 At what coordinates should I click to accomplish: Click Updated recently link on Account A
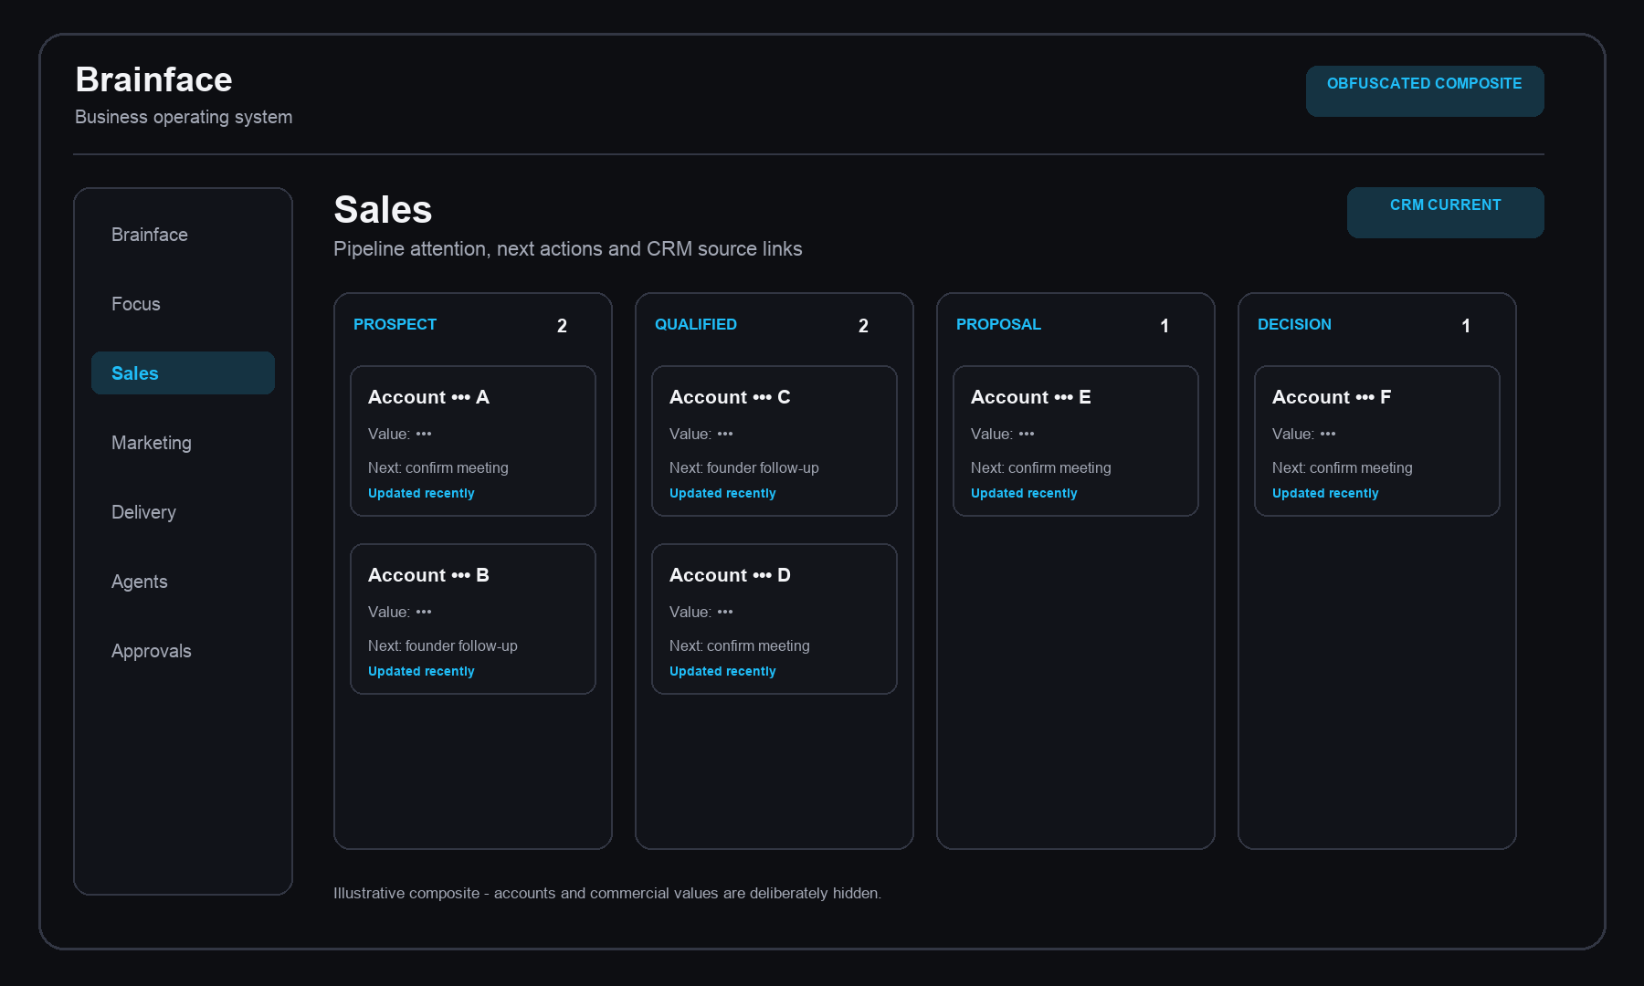(421, 493)
